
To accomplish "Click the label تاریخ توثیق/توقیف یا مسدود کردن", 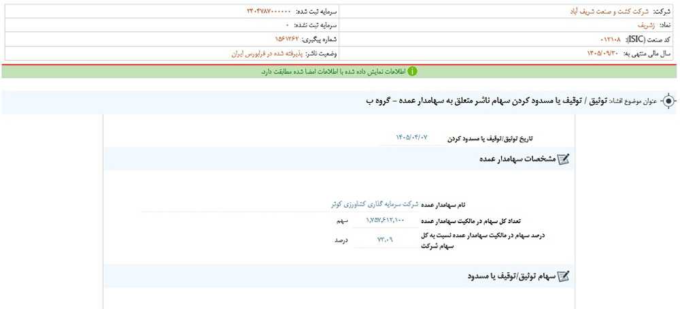I will click(x=490, y=138).
